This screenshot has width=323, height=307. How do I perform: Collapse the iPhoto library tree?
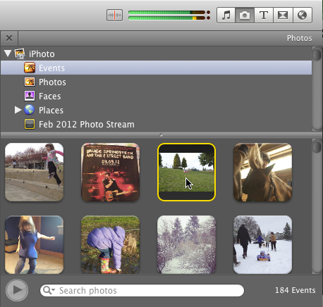[8, 54]
